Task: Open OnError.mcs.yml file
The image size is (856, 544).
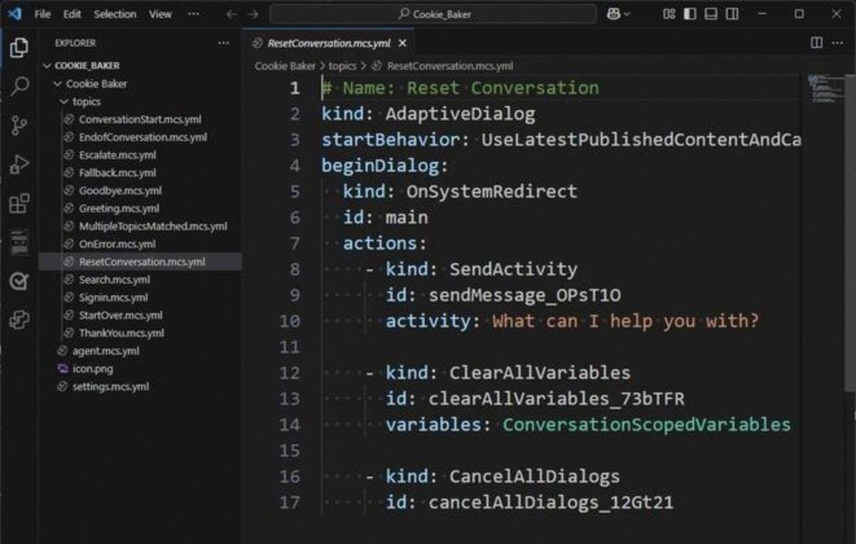Action: pos(140,243)
